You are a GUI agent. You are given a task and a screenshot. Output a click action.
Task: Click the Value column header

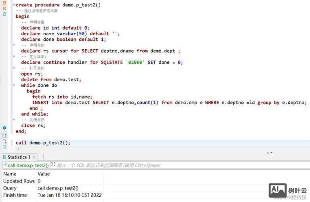44,174
